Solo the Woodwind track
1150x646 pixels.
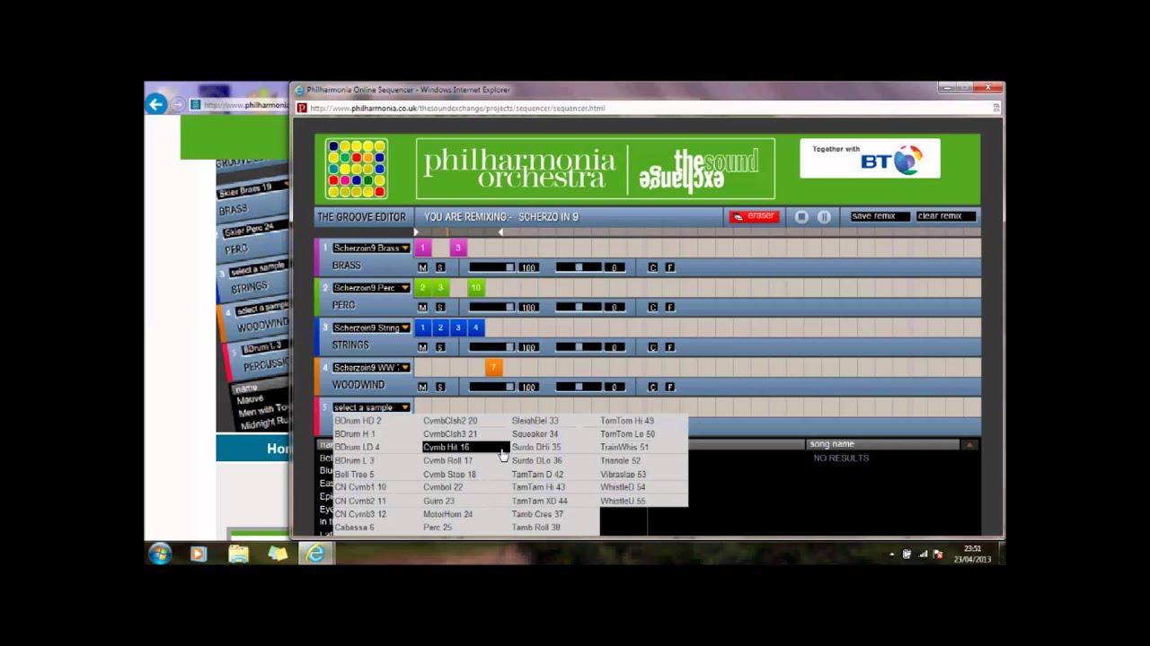click(x=440, y=387)
